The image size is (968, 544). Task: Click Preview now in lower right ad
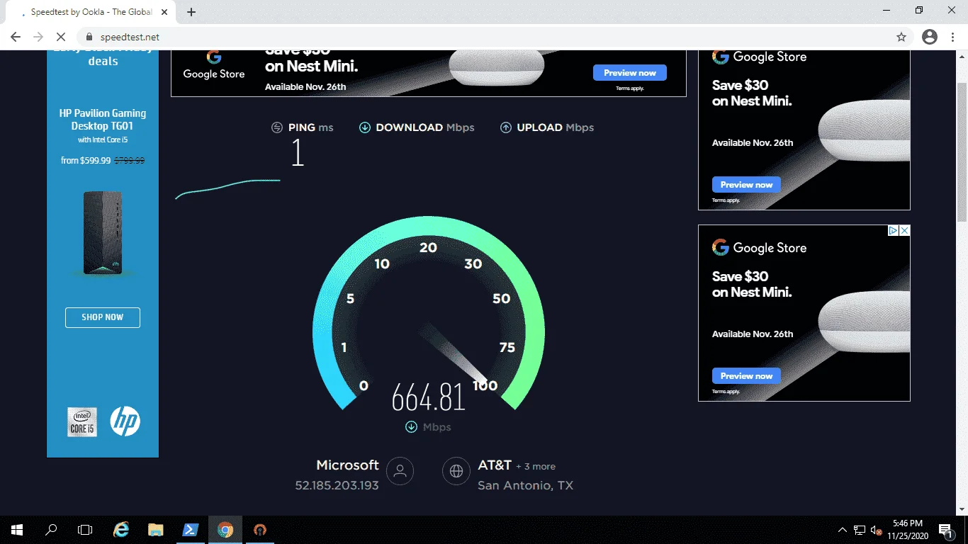[746, 376]
